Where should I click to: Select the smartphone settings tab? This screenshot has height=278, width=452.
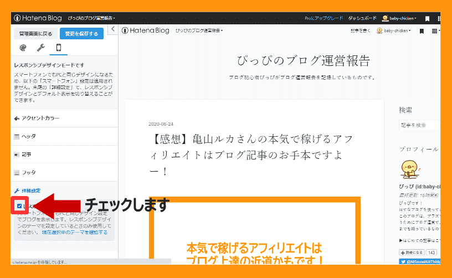coord(59,48)
